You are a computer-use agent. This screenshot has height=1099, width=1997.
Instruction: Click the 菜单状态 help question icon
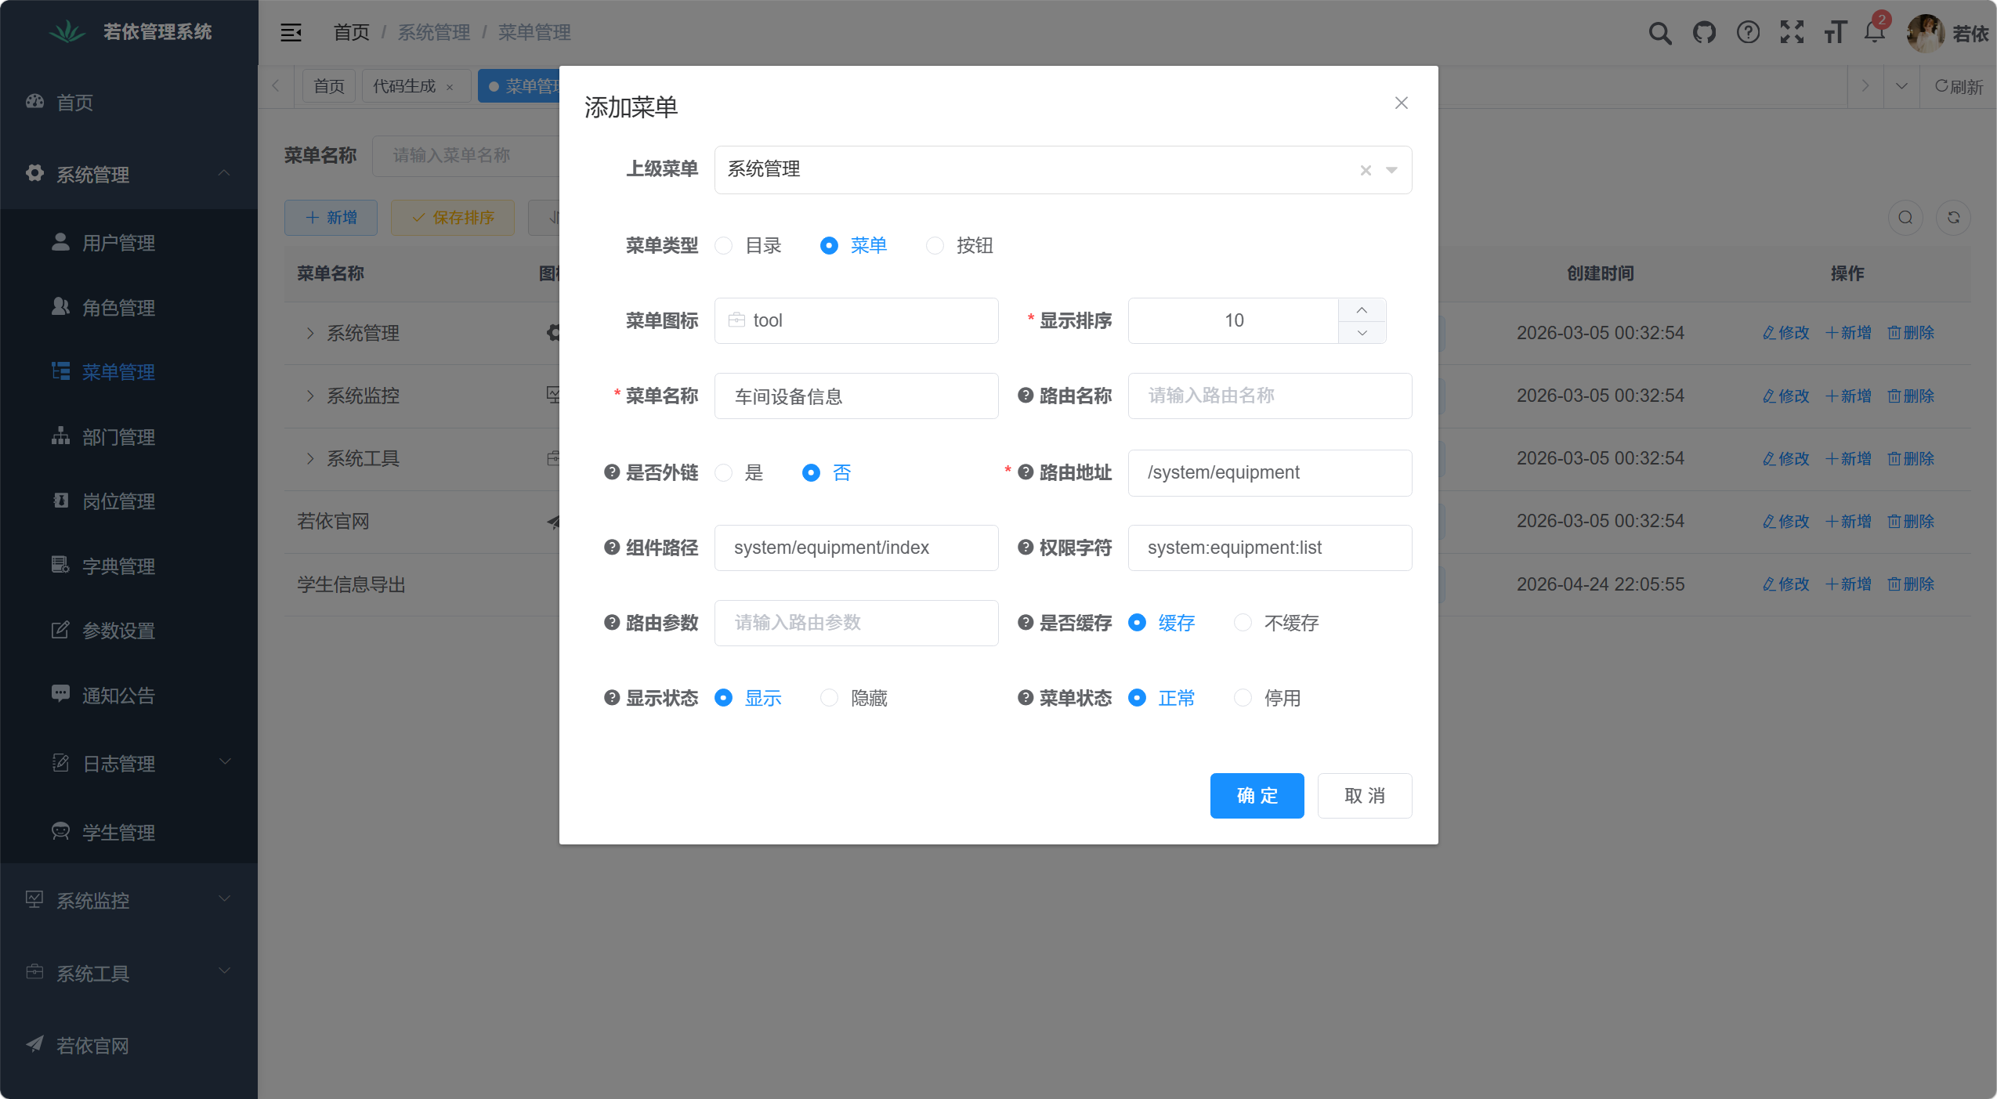pos(1026,698)
